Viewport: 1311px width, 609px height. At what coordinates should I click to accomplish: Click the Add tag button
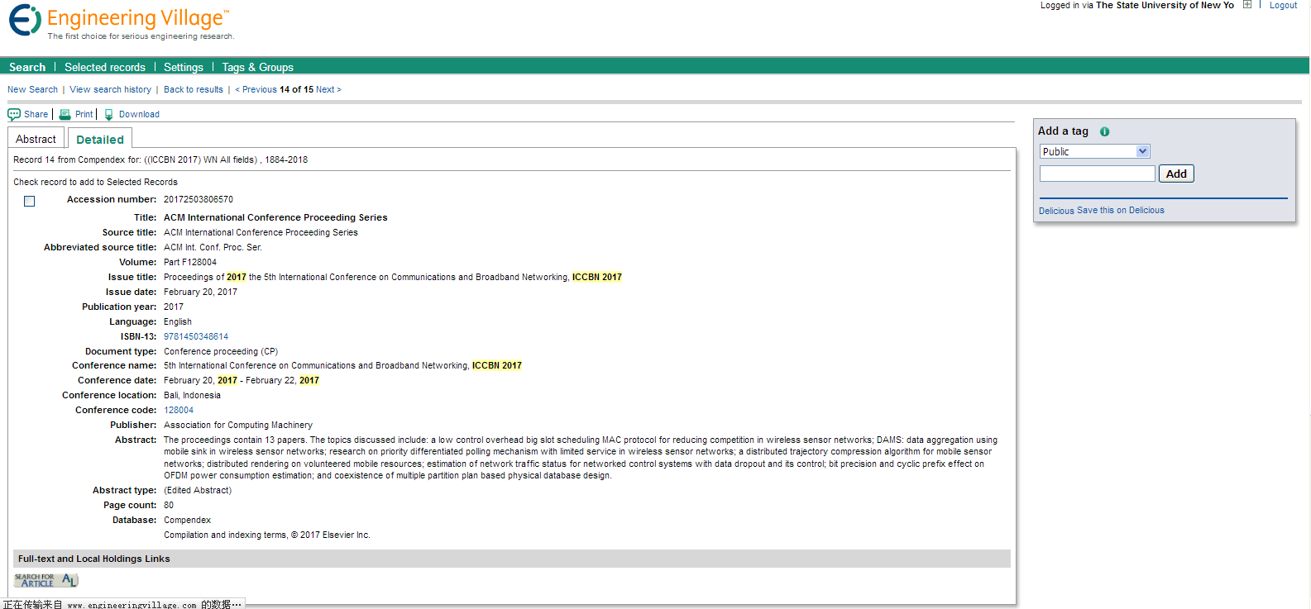(1176, 174)
